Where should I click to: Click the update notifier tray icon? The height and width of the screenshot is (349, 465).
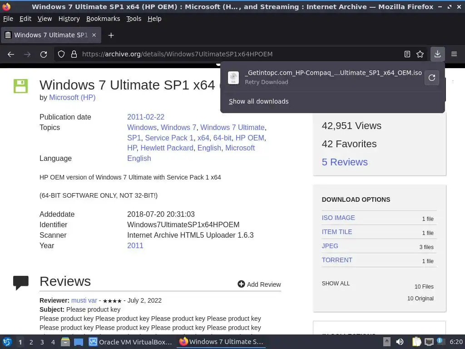pos(440,341)
